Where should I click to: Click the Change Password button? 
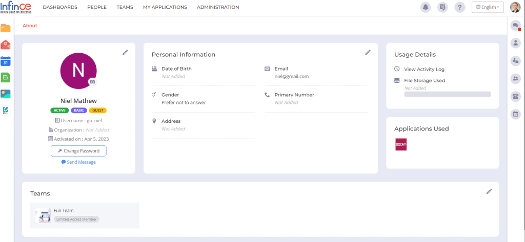pyautogui.click(x=78, y=151)
